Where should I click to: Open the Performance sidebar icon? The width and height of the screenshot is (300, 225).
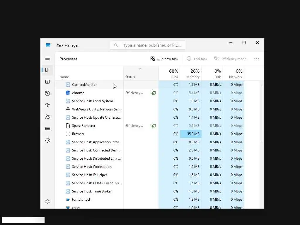[x=47, y=82]
